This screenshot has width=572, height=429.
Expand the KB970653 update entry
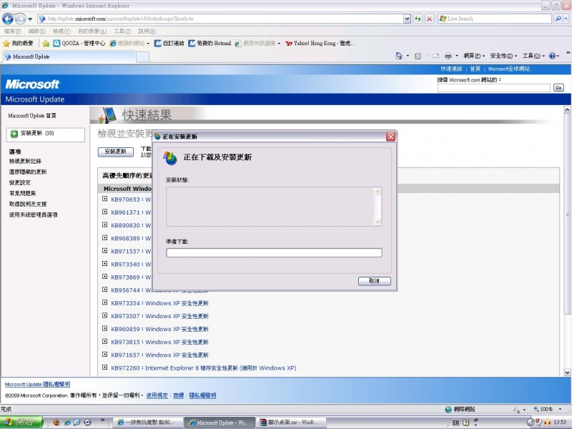tap(104, 199)
